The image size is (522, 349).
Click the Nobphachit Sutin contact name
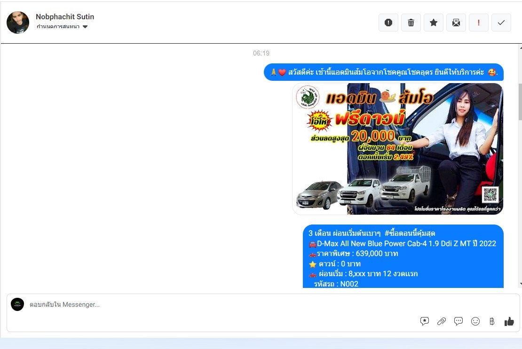[65, 17]
